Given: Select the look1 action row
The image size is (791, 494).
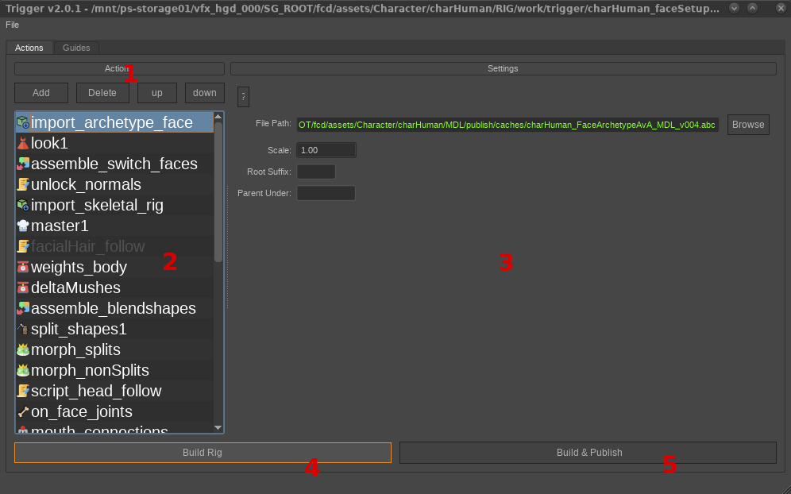Looking at the screenshot, I should pos(114,143).
